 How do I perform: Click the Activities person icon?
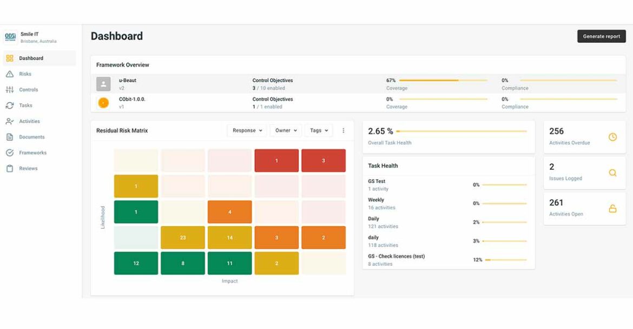point(10,121)
